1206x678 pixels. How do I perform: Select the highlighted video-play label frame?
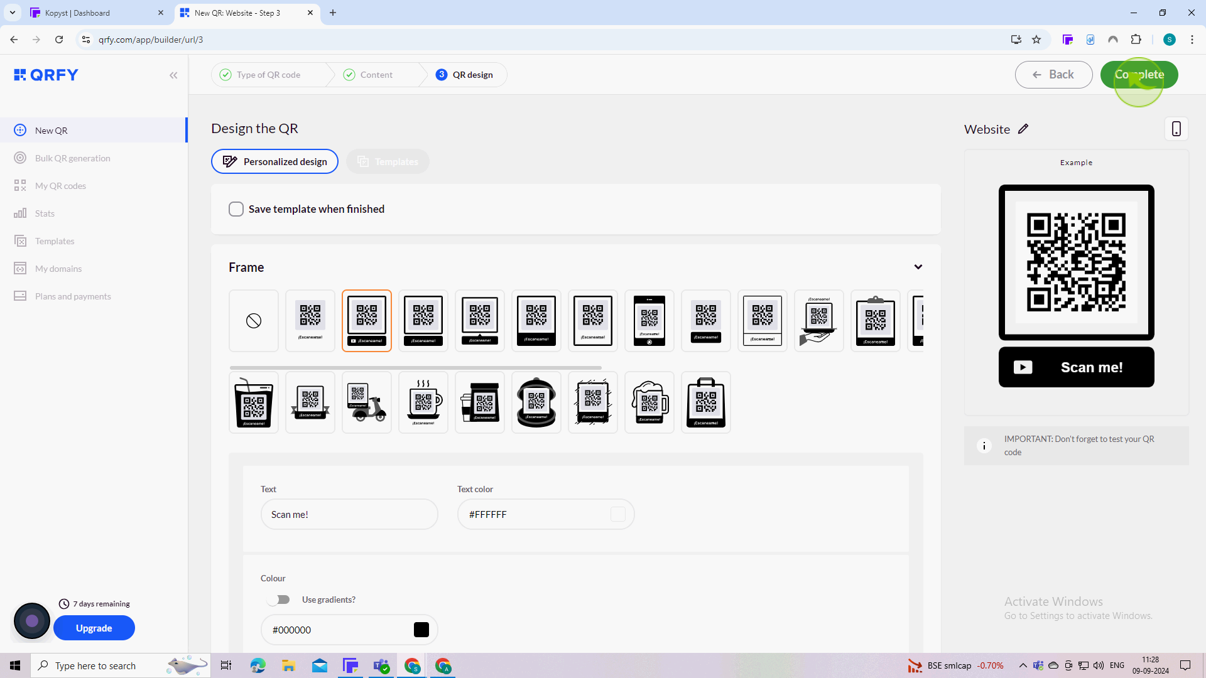click(367, 321)
